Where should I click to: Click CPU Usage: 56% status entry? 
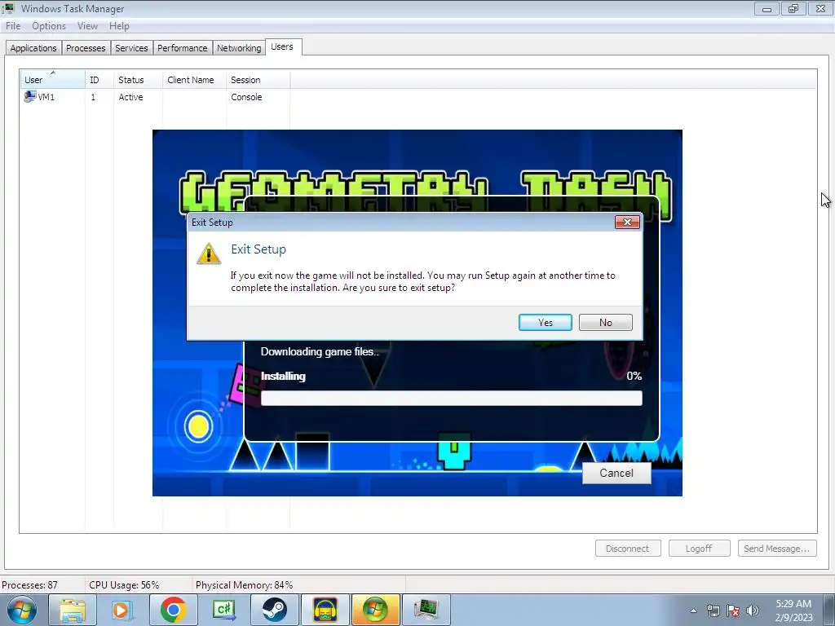tap(124, 585)
